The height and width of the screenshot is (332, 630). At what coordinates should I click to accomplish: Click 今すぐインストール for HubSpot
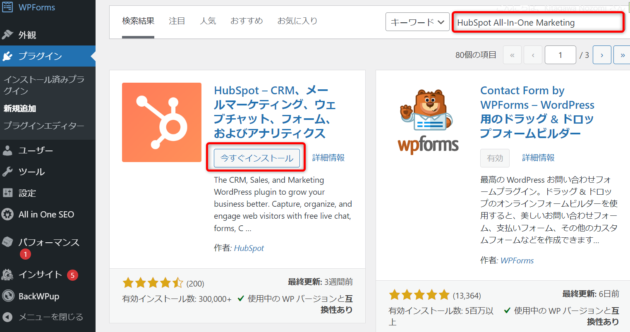coord(257,158)
